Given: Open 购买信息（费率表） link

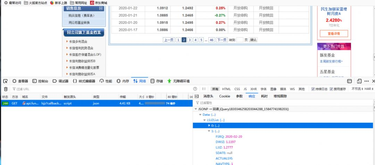Looking at the screenshot, I should (x=82, y=15).
